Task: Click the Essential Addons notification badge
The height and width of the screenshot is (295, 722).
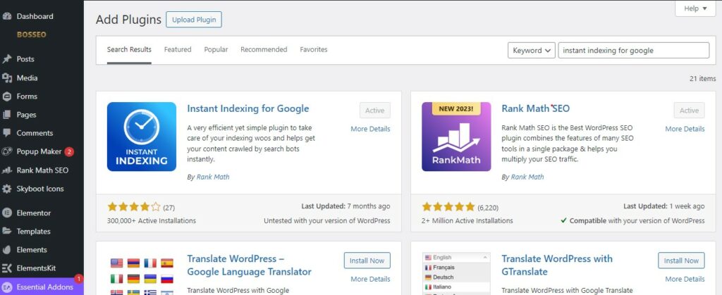Action: (x=79, y=279)
